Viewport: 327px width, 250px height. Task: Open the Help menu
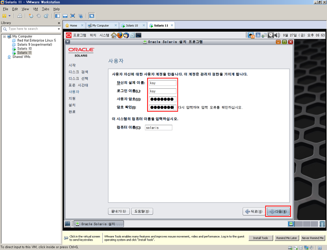pyautogui.click(x=57, y=9)
